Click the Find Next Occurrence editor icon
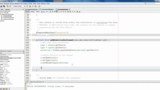 [54, 11]
